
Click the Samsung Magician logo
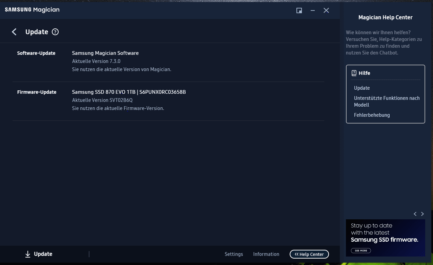click(32, 10)
